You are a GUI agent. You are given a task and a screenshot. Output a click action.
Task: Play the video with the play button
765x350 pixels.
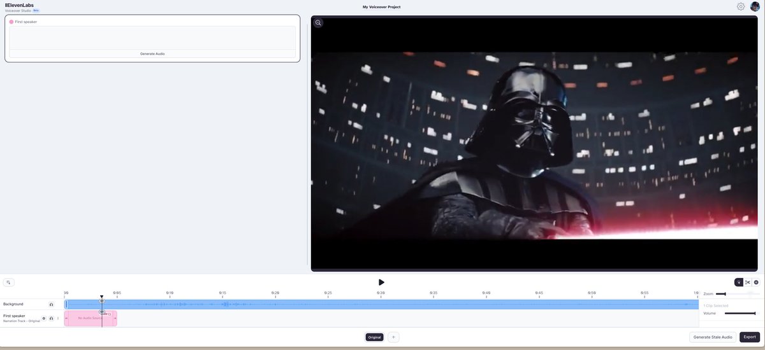click(x=381, y=282)
